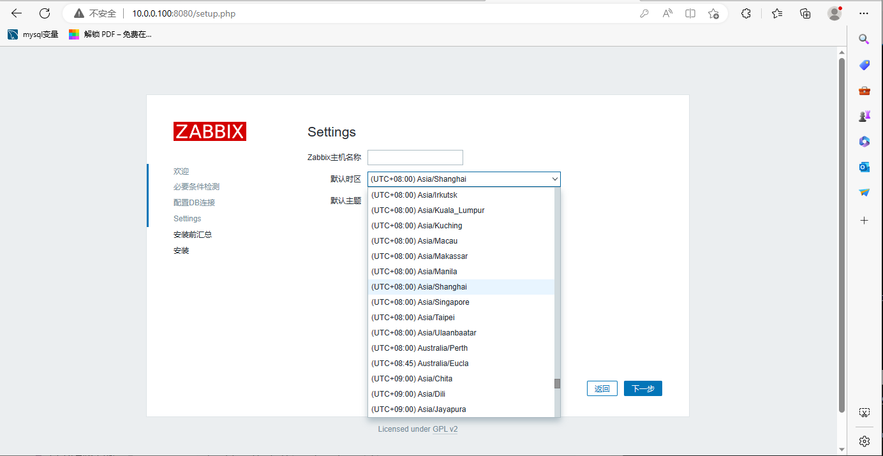Open read aloud for this page

(x=667, y=13)
